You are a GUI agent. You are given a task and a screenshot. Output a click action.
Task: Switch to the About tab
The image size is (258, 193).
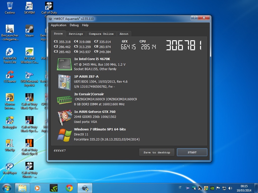coord(124,34)
